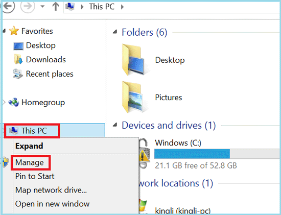The height and width of the screenshot is (215, 281).
Task: Choose Manage from the context menu
Action: pyautogui.click(x=30, y=162)
